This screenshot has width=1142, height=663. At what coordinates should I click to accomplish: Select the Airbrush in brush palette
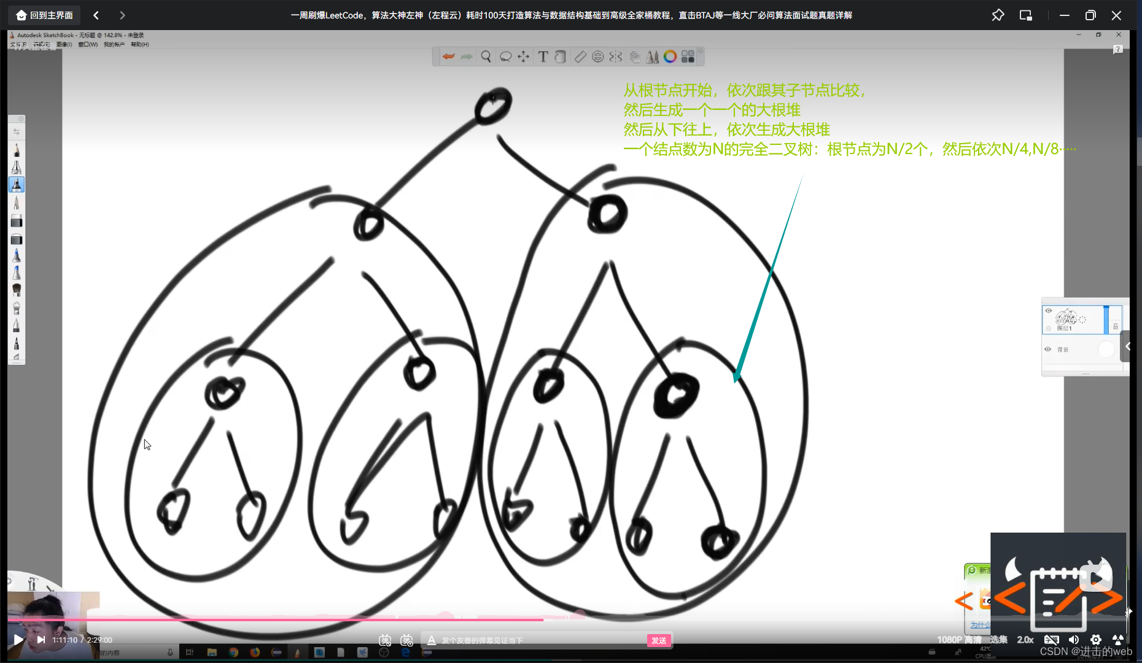[x=17, y=167]
